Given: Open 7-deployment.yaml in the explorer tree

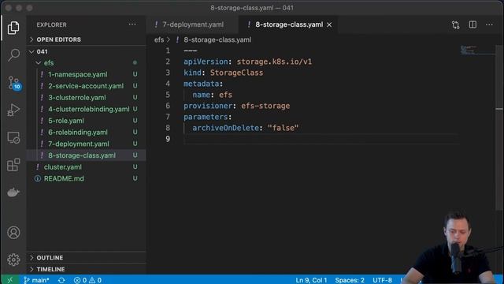Looking at the screenshot, I should (x=79, y=144).
